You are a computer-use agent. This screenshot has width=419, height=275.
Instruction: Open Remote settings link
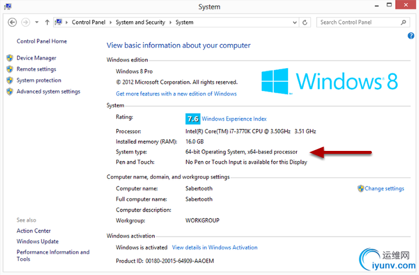tap(36, 69)
